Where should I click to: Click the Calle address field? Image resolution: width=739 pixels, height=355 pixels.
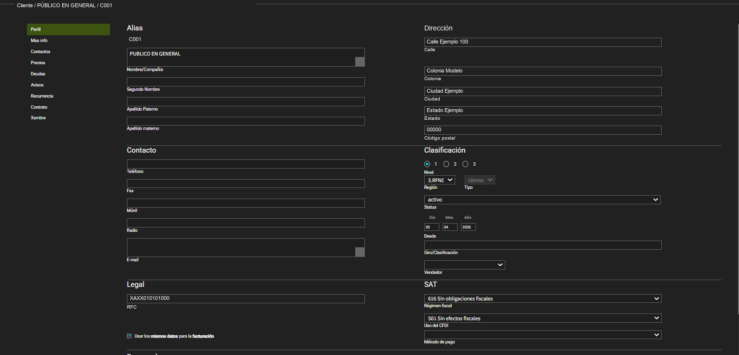543,42
